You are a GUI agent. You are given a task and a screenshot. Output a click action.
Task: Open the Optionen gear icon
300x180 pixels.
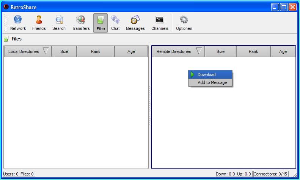pyautogui.click(x=184, y=20)
